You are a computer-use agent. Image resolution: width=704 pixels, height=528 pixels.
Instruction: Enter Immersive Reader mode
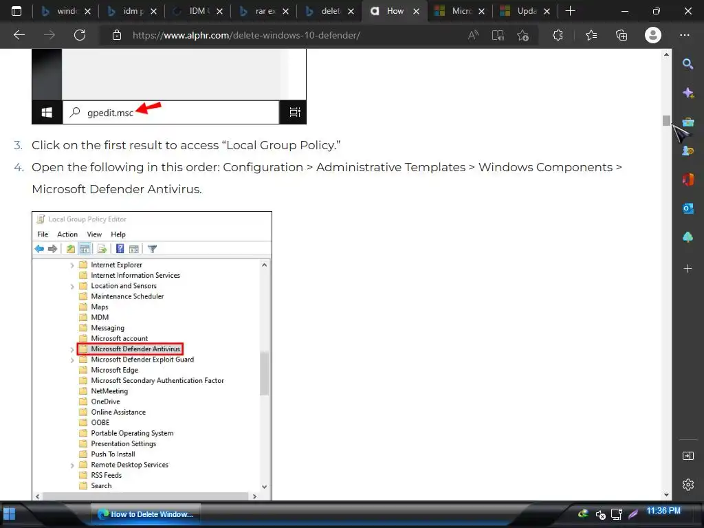(x=498, y=35)
